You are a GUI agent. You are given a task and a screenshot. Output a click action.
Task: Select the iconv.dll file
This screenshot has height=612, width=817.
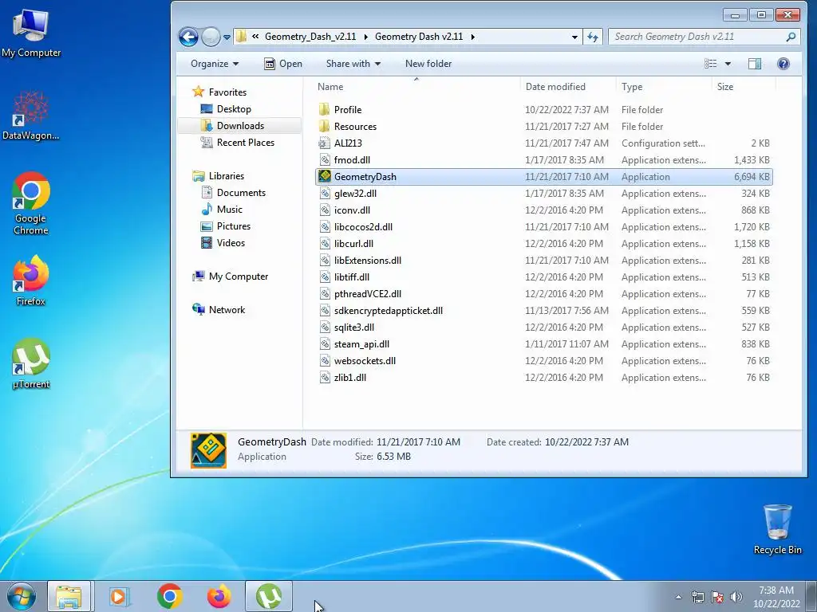point(544,210)
